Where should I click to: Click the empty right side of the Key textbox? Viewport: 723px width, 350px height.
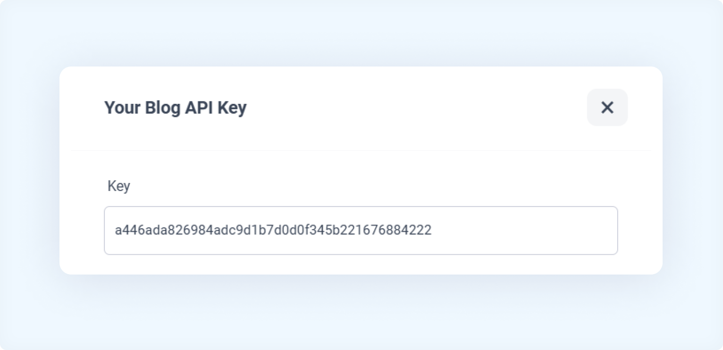pos(524,231)
